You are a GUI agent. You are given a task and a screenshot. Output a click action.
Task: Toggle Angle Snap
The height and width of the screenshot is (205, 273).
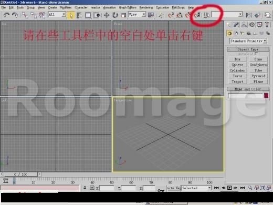point(180,15)
